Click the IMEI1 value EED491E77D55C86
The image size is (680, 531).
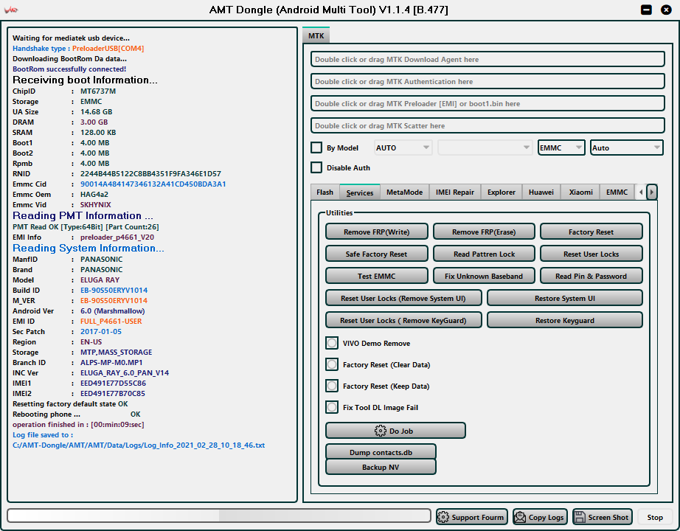pos(113,383)
